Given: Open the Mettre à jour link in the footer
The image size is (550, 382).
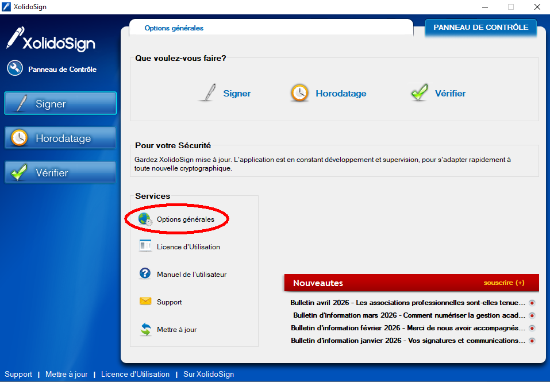Looking at the screenshot, I should 67,375.
